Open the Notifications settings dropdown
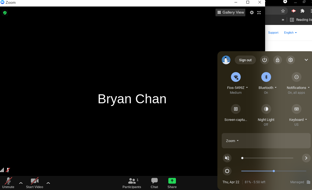Screen dimensions: 312x190 298,88
